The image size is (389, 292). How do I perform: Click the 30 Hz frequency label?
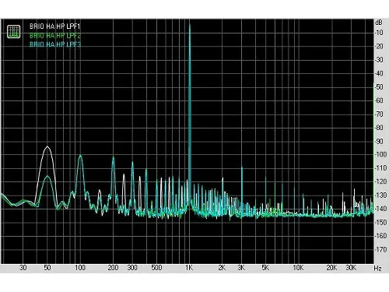coord(23,268)
